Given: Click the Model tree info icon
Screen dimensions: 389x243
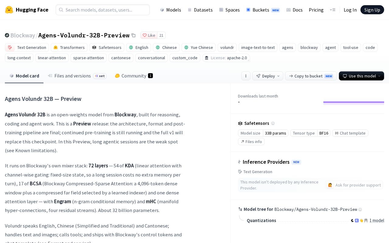Looking at the screenshot, I should [x=360, y=210].
